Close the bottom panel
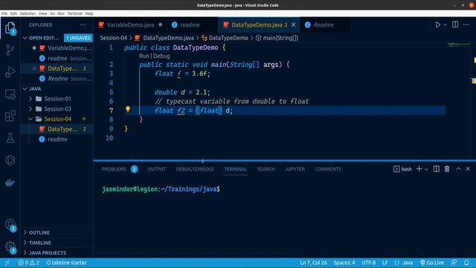 [x=468, y=169]
